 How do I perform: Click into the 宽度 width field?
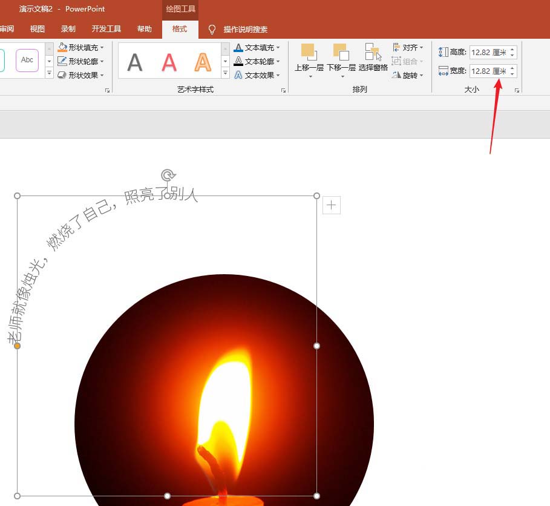click(x=489, y=71)
